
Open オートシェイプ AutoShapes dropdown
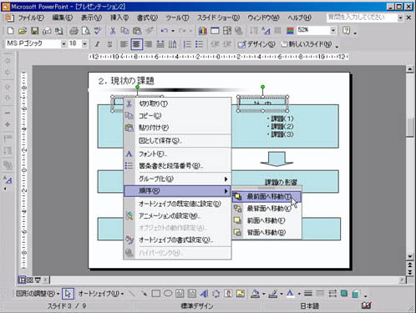point(101,294)
